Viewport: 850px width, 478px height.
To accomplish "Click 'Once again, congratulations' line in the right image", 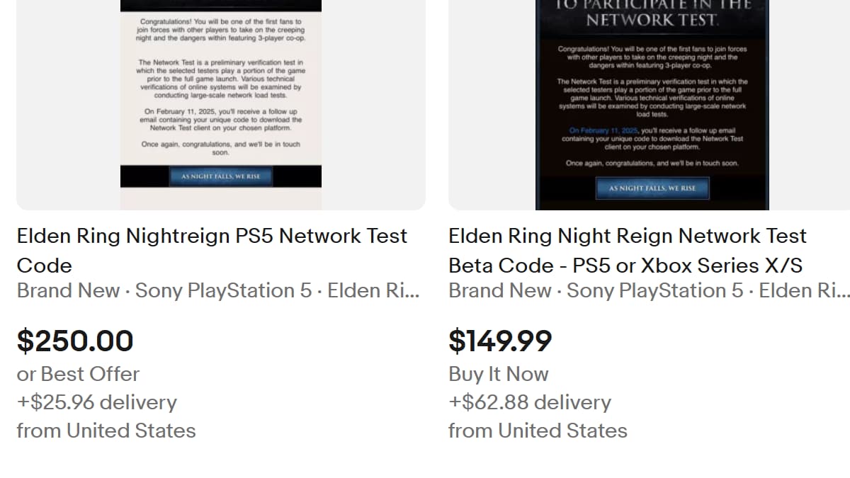I will click(652, 164).
